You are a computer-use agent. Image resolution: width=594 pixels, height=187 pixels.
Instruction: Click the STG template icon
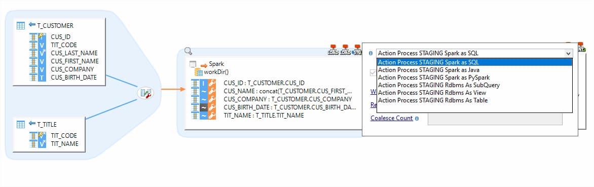(357, 50)
